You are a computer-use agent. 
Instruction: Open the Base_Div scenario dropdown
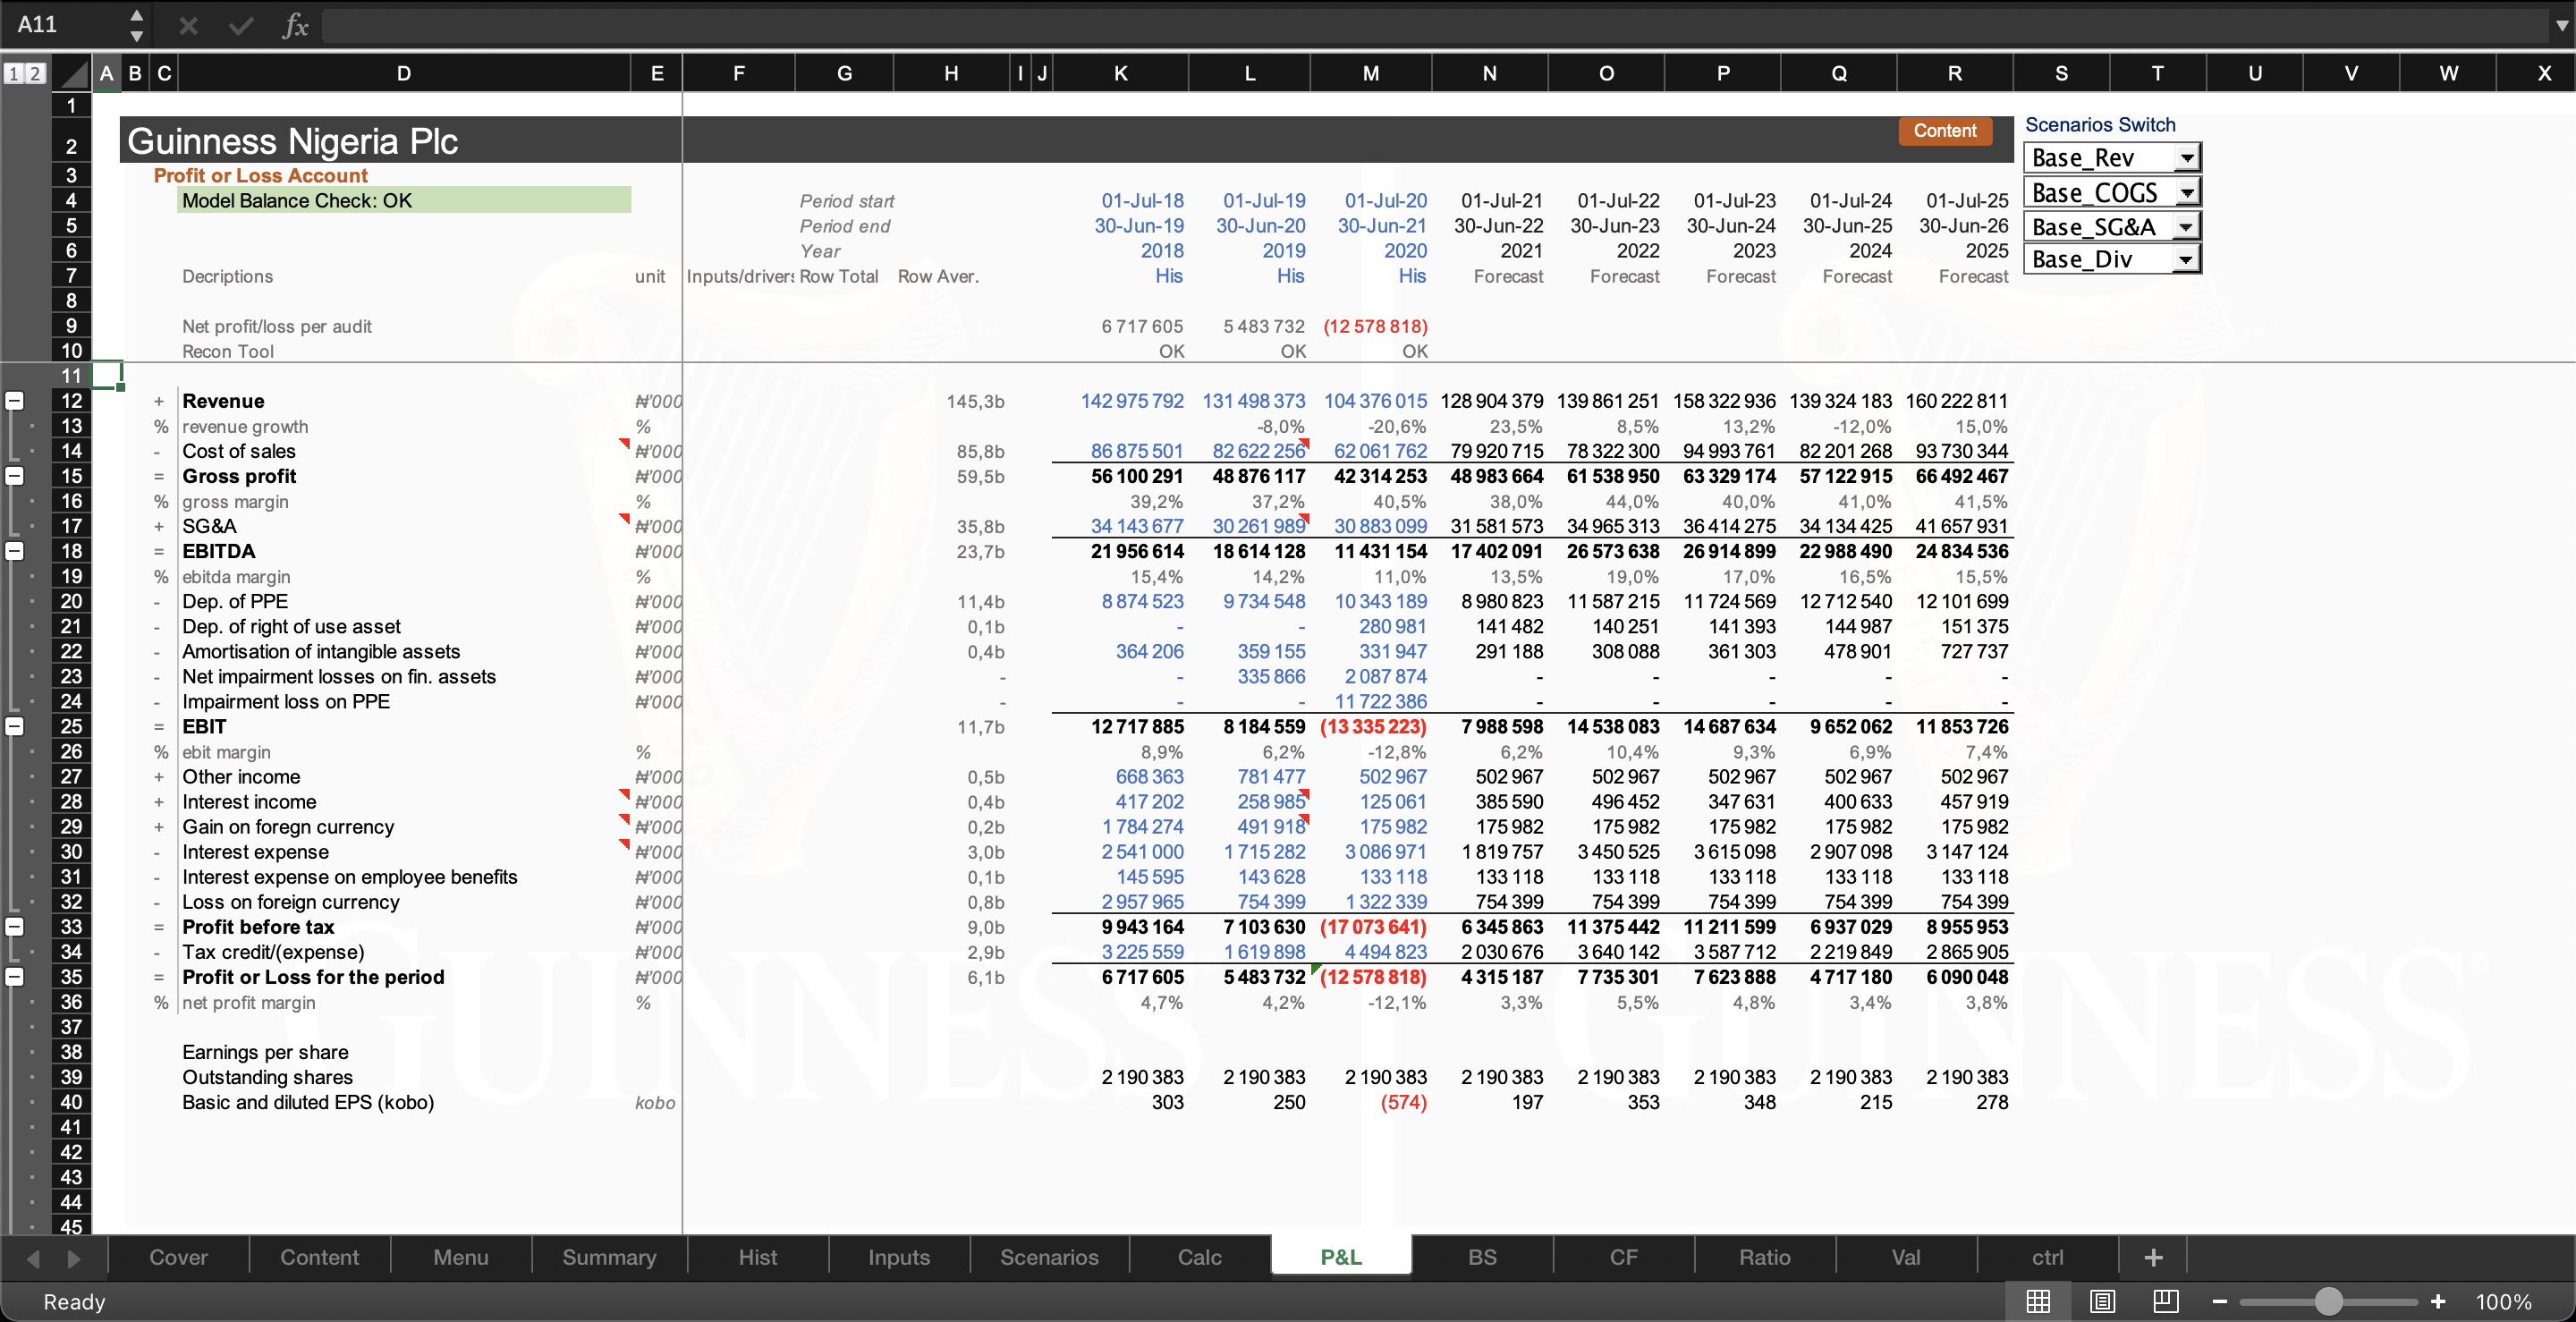click(2187, 260)
